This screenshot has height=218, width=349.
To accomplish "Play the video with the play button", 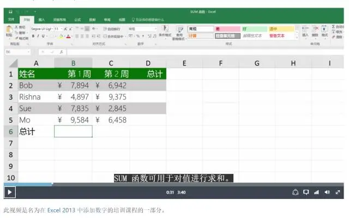I will (x=10, y=192).
